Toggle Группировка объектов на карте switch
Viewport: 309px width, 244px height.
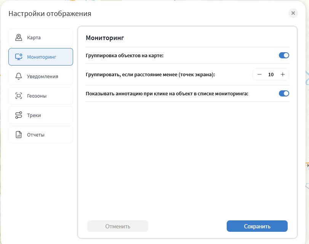[x=284, y=55]
